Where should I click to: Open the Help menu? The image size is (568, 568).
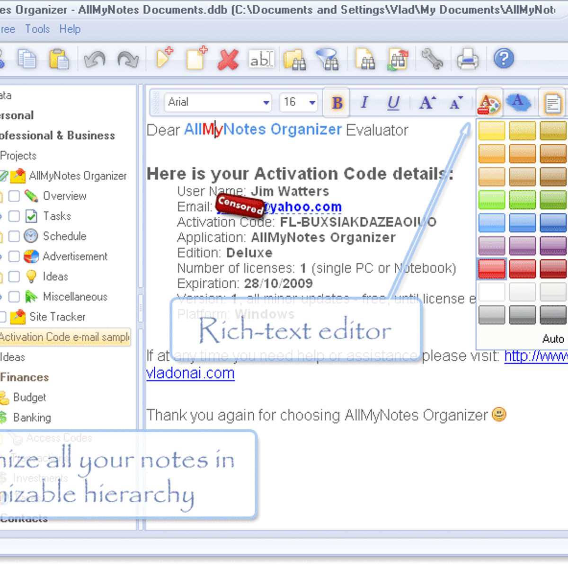[x=70, y=29]
